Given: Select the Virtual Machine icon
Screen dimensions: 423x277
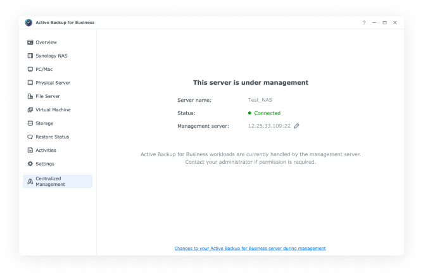Looking at the screenshot, I should [30, 110].
